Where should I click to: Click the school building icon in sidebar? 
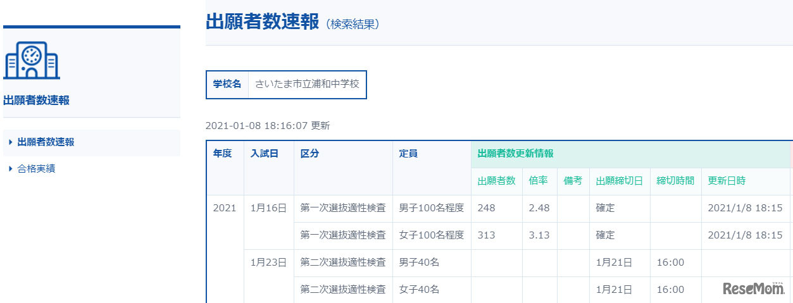(32, 61)
